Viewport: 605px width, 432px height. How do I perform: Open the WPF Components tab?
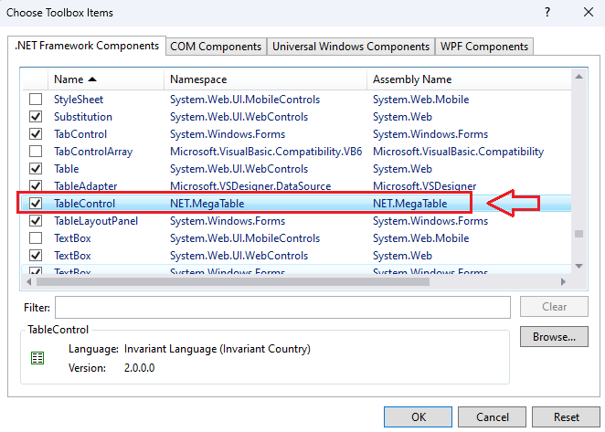[x=483, y=47]
